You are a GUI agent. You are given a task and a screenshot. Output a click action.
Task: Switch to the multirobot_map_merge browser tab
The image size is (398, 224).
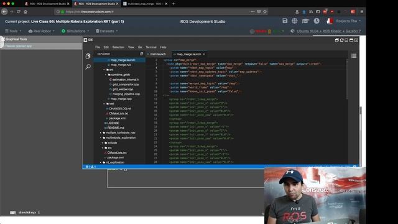click(x=145, y=4)
